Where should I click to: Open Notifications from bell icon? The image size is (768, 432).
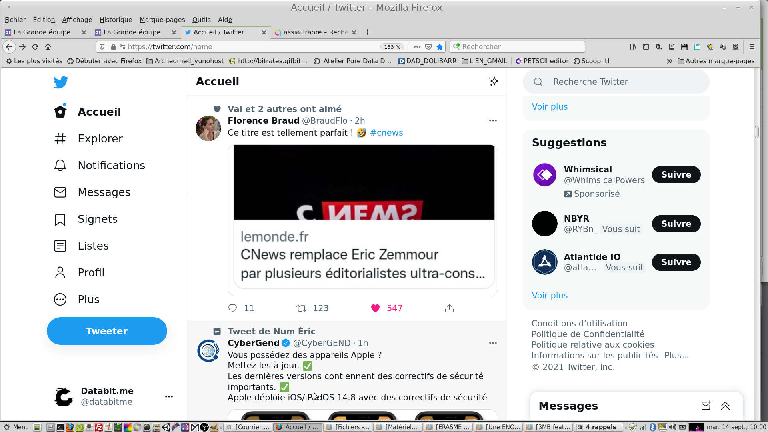[60, 165]
